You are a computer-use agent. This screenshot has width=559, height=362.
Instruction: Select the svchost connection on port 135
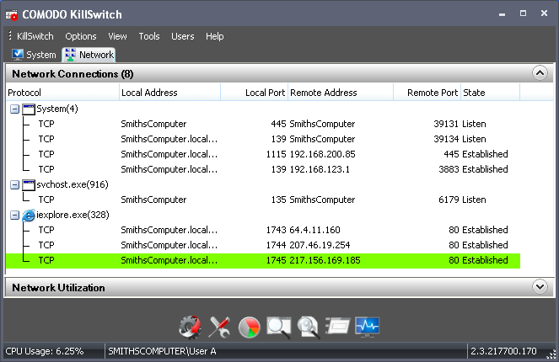pyautogui.click(x=263, y=200)
